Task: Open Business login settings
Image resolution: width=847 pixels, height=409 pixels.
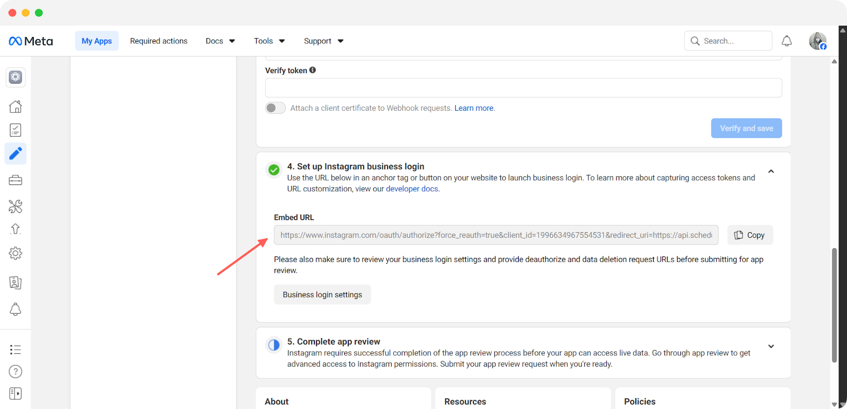Action: point(322,295)
